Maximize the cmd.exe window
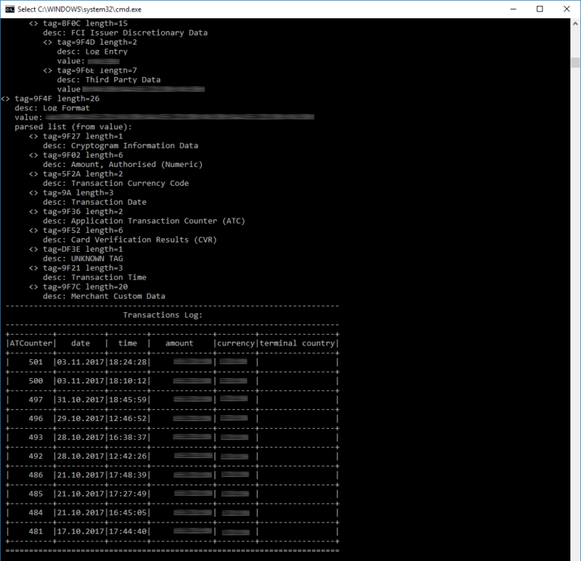The image size is (581, 561). pos(540,9)
